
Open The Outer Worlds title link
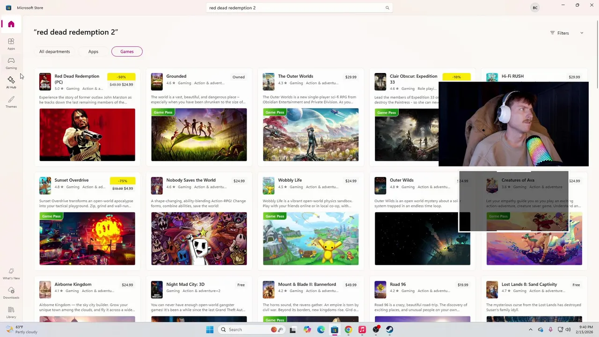tap(295, 76)
